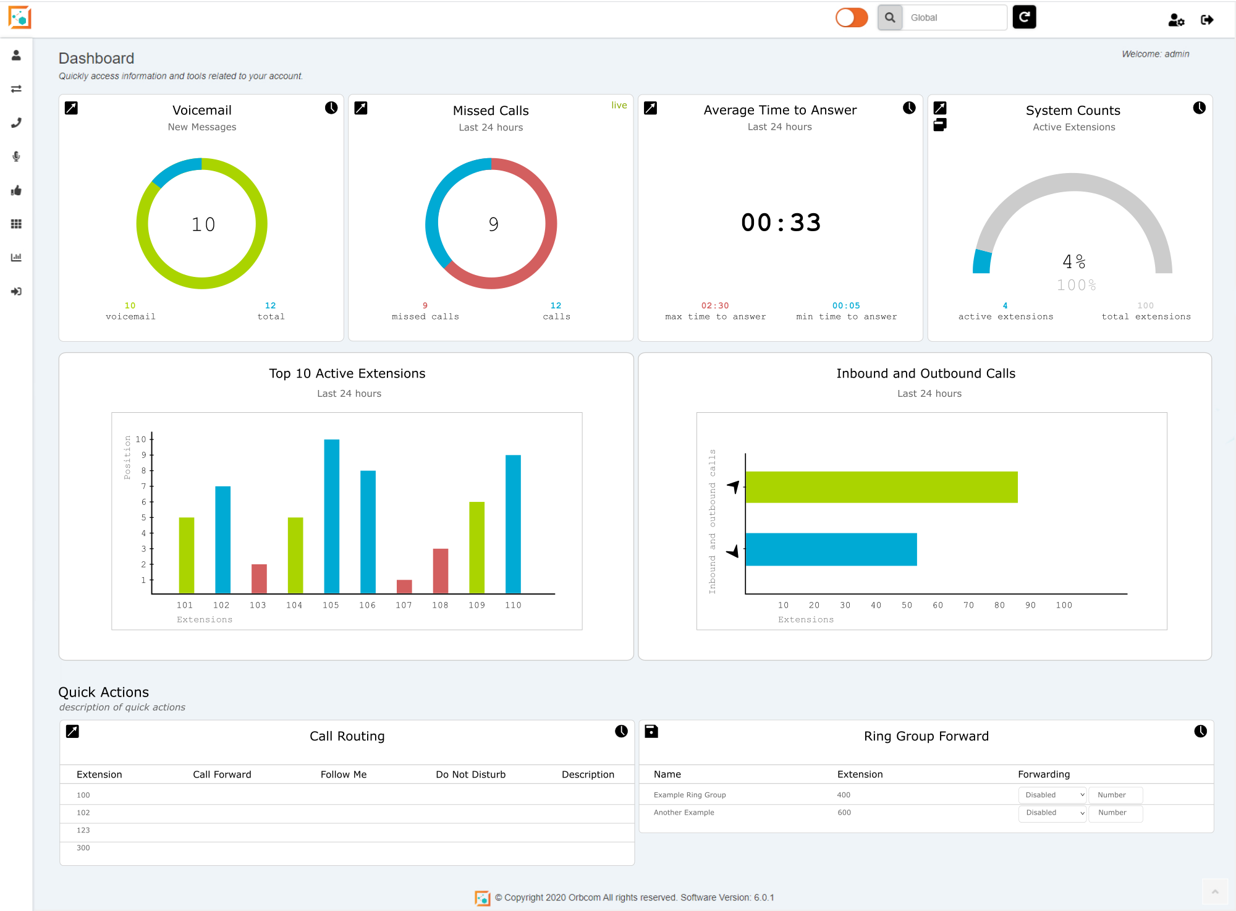This screenshot has width=1236, height=911.
Task: Select the thumbs-up icon in the sidebar
Action: click(x=17, y=190)
